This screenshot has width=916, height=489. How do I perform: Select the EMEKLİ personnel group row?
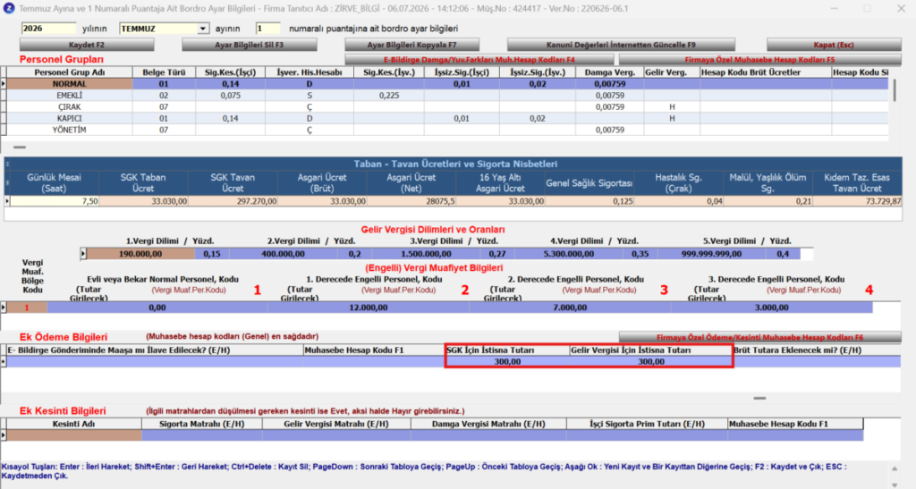[x=70, y=95]
